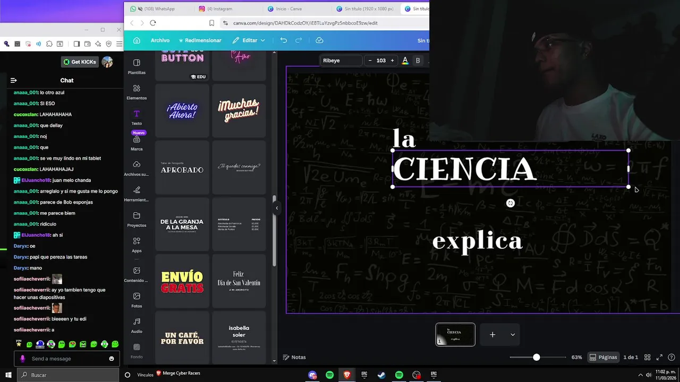Open the Elementos sidebar panel
This screenshot has height=382, width=680.
[137, 92]
